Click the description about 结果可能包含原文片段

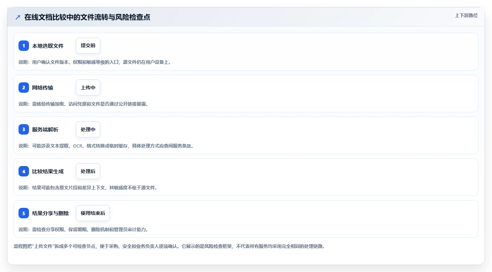88,188
